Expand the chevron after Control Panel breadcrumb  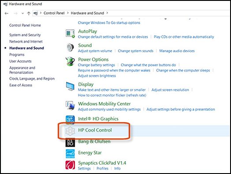tap(68, 13)
